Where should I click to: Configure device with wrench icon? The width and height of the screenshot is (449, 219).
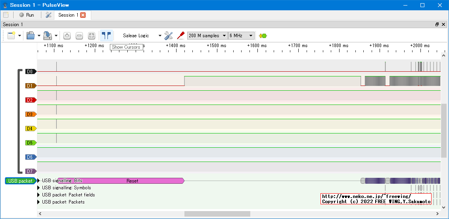tap(169, 36)
